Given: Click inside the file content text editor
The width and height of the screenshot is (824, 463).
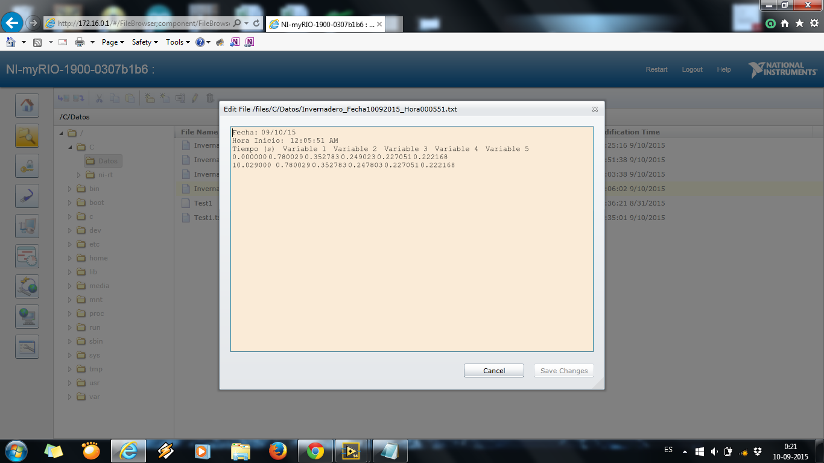Looking at the screenshot, I should pos(412,239).
